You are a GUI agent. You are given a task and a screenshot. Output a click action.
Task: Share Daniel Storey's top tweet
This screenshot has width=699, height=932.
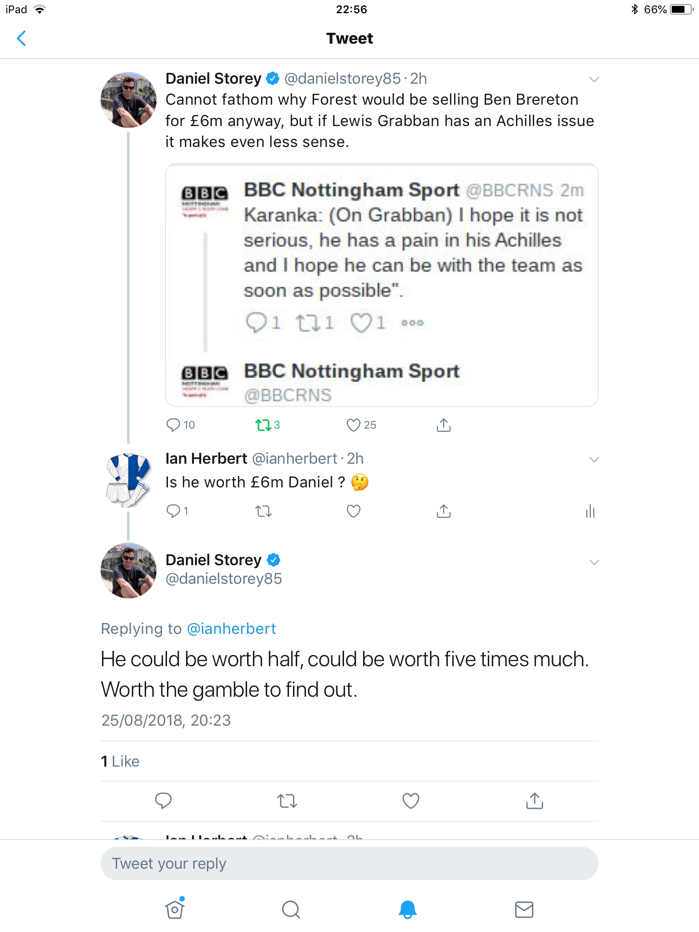pyautogui.click(x=444, y=425)
